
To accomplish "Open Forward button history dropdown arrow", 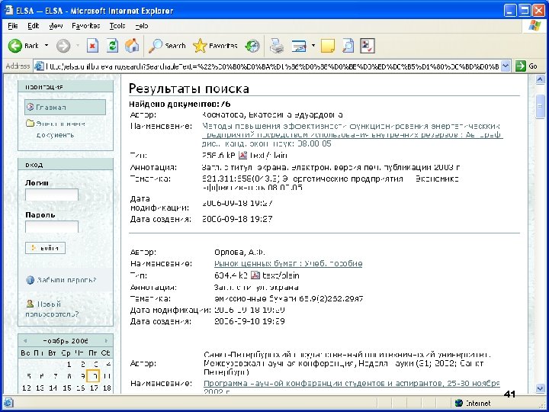I will pos(78,46).
